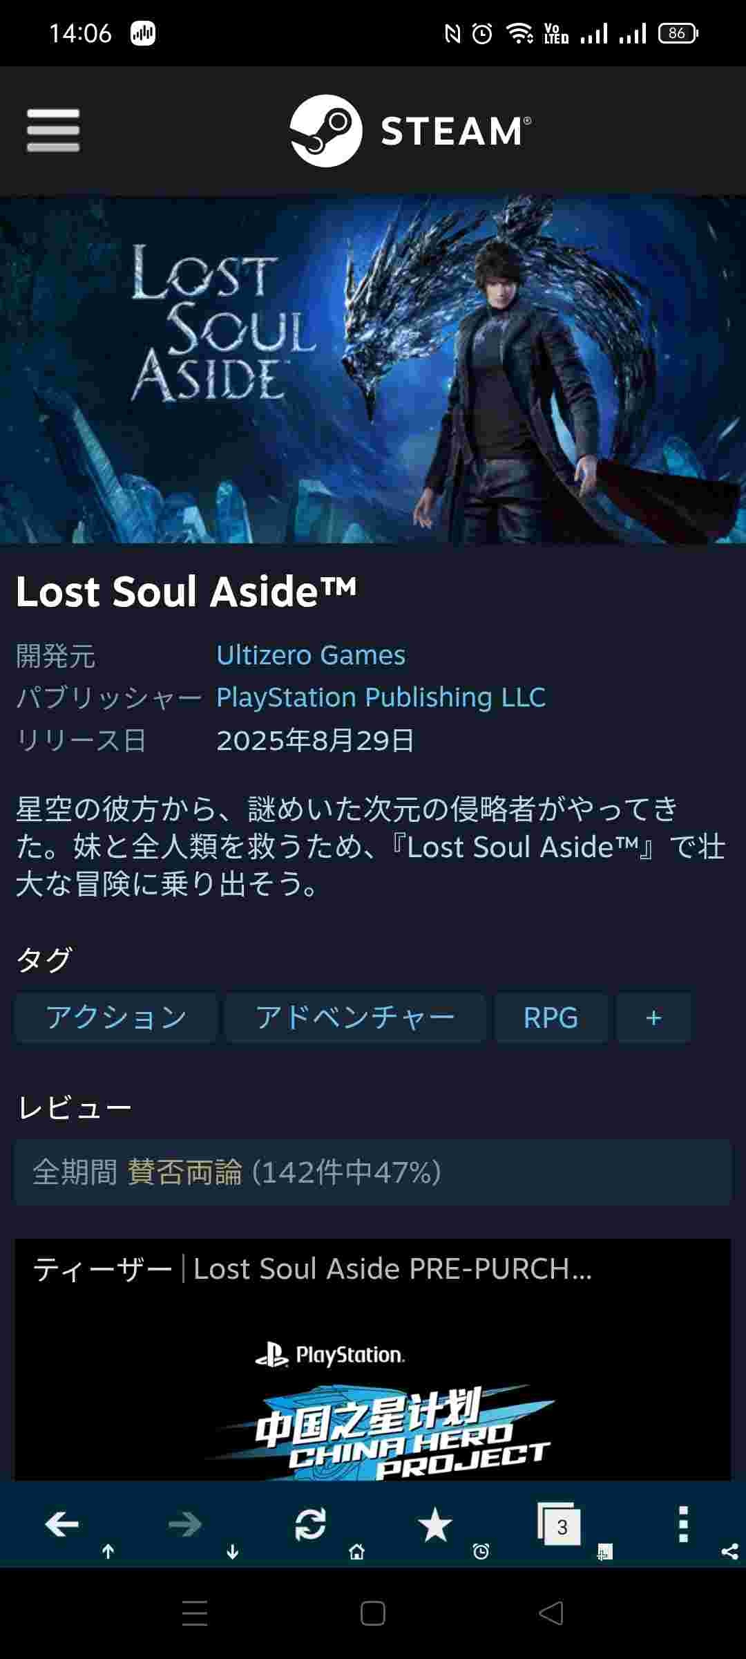Select the アクション tag

(116, 1018)
